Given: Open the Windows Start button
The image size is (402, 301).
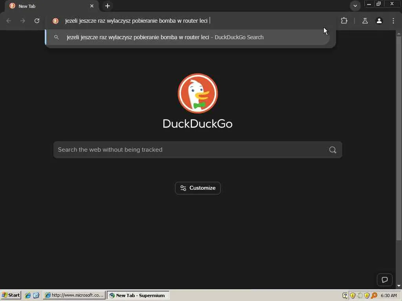Looking at the screenshot, I should (11, 296).
